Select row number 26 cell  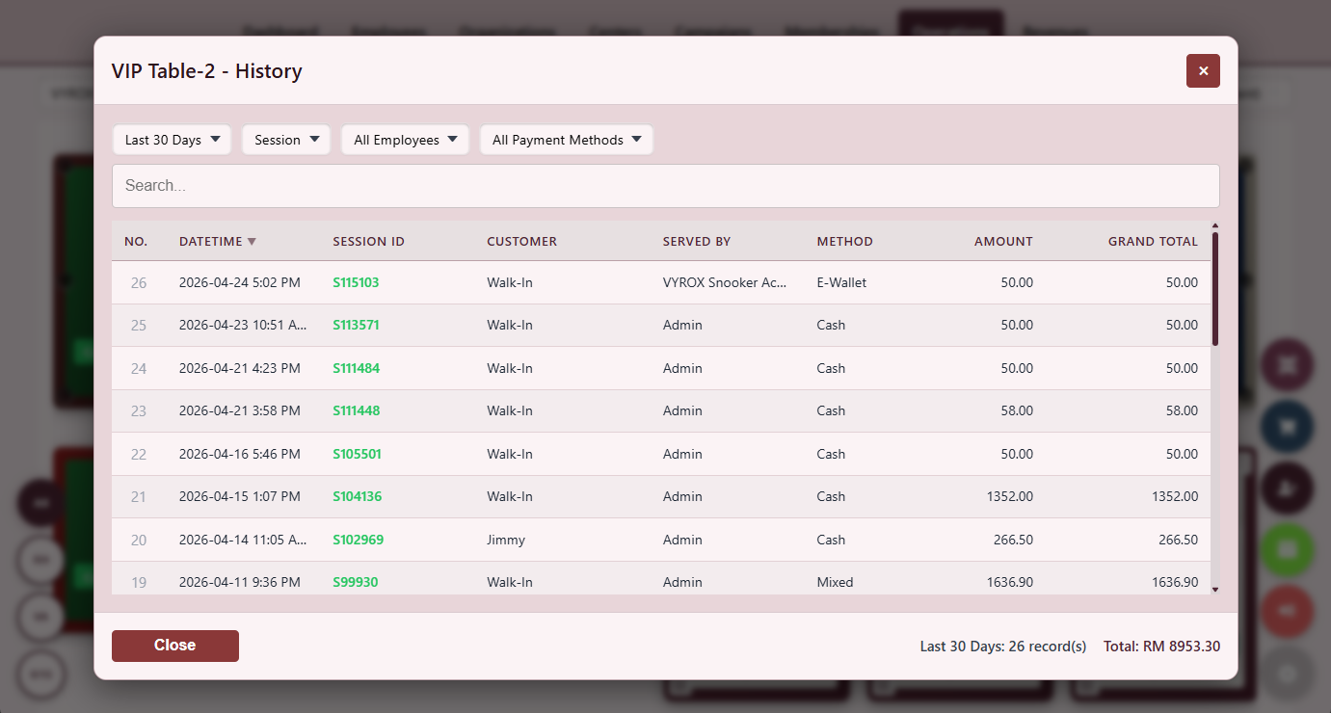pyautogui.click(x=139, y=283)
